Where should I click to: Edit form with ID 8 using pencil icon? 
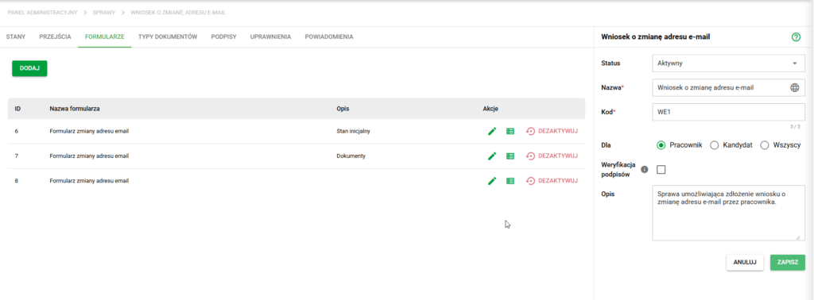(x=492, y=181)
